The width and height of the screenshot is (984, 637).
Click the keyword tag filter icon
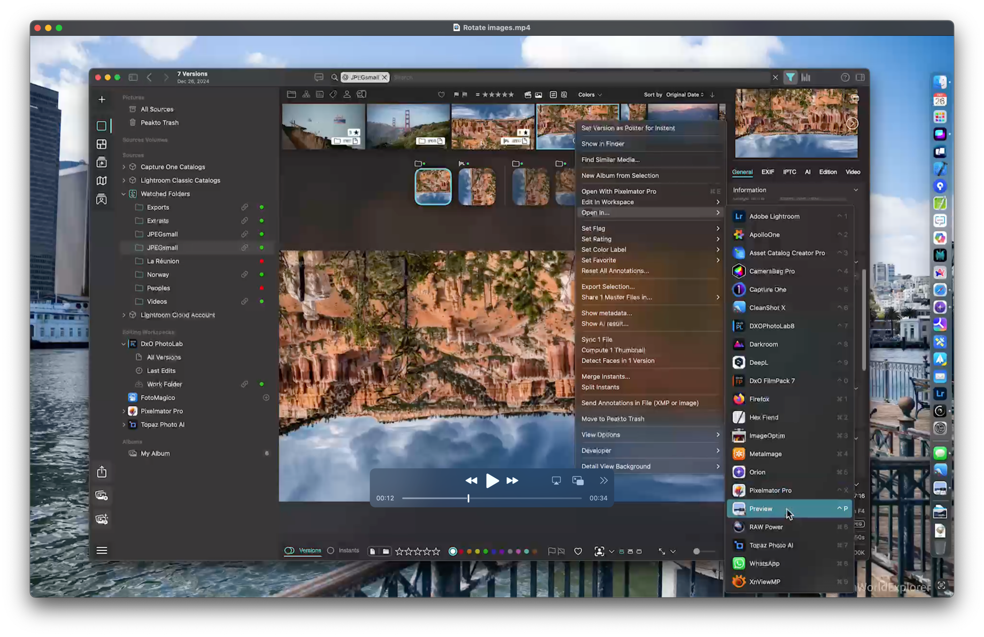(x=333, y=95)
